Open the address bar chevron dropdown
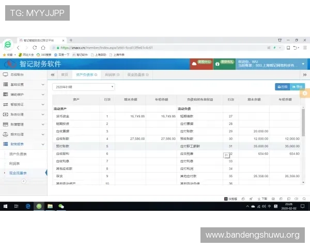 pos(280,48)
